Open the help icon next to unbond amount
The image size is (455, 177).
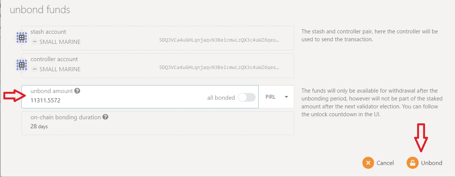click(77, 91)
